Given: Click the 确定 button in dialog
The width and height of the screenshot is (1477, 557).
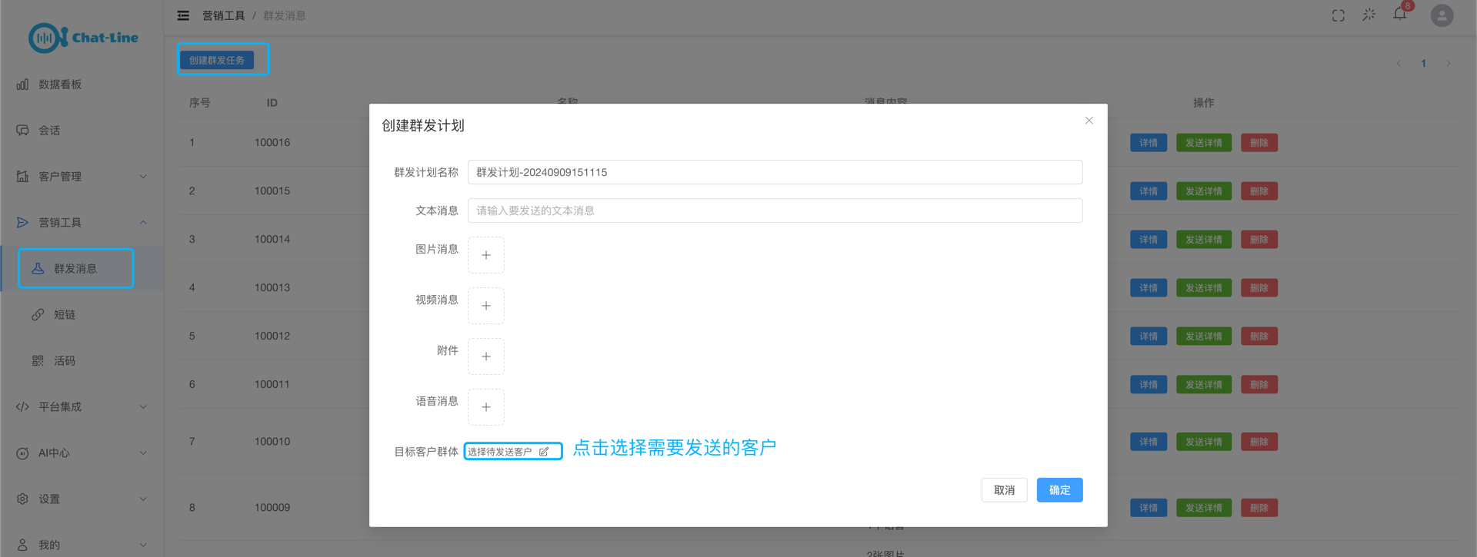Looking at the screenshot, I should [1059, 490].
